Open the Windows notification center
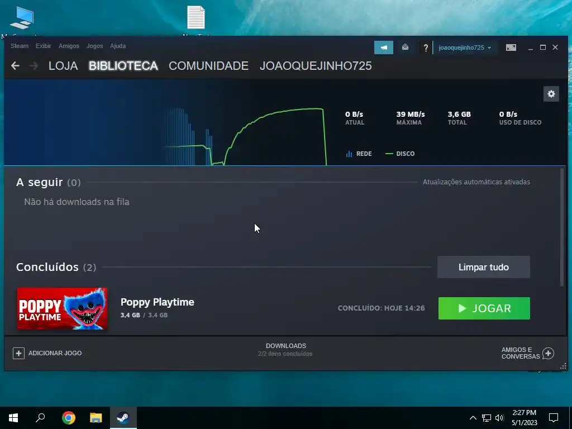 [x=554, y=418]
